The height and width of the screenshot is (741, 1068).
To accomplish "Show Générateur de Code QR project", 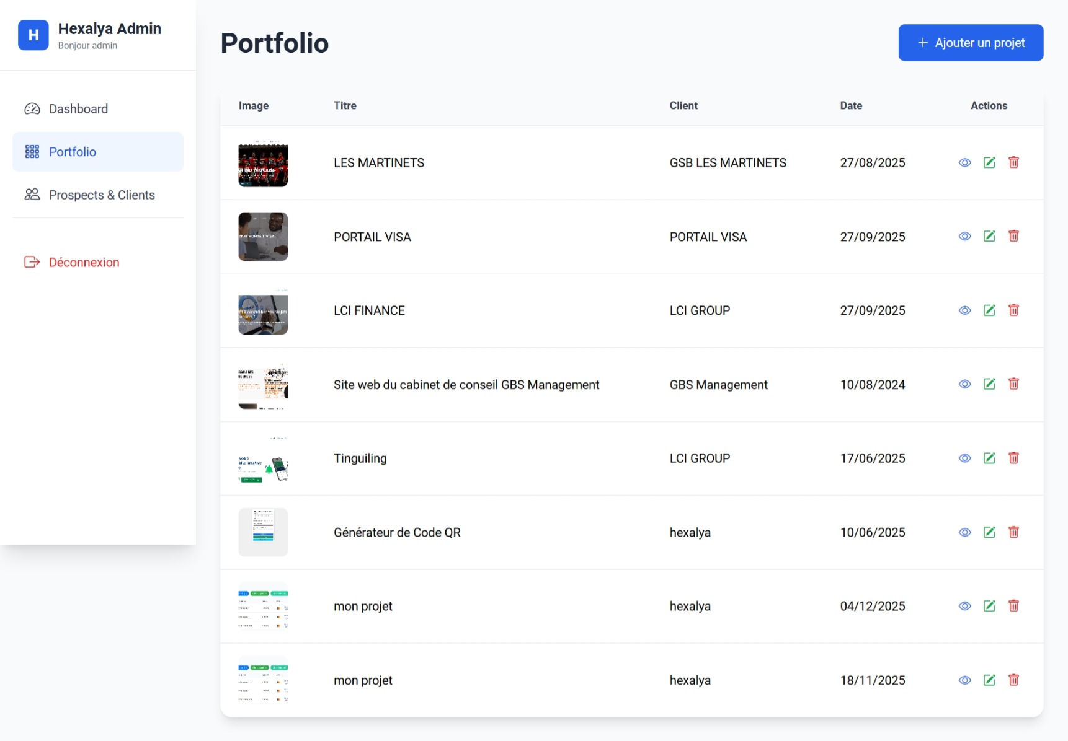I will (964, 532).
